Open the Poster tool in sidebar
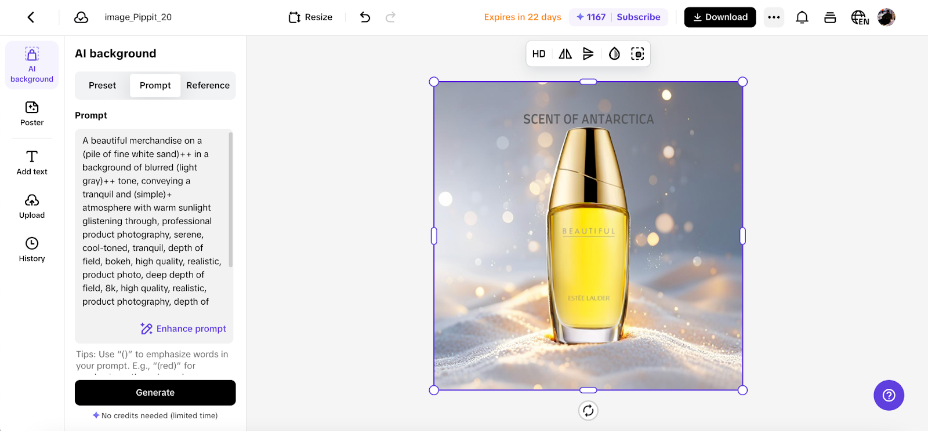 click(32, 114)
